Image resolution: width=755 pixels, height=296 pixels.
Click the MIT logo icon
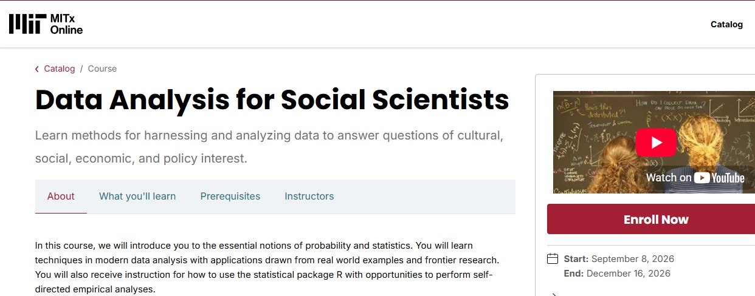click(x=27, y=24)
